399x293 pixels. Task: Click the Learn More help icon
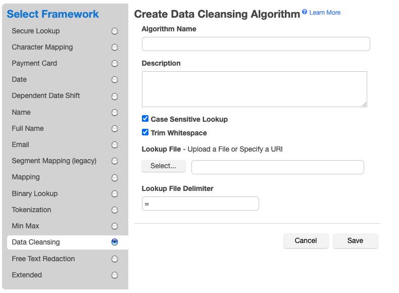[305, 12]
